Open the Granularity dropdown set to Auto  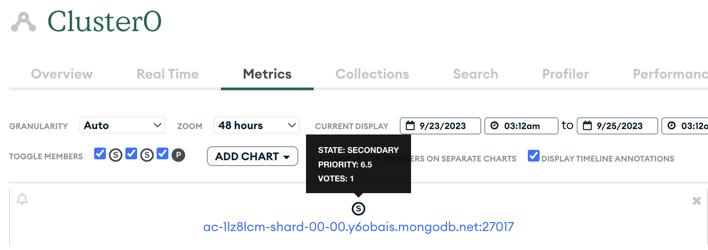[122, 125]
